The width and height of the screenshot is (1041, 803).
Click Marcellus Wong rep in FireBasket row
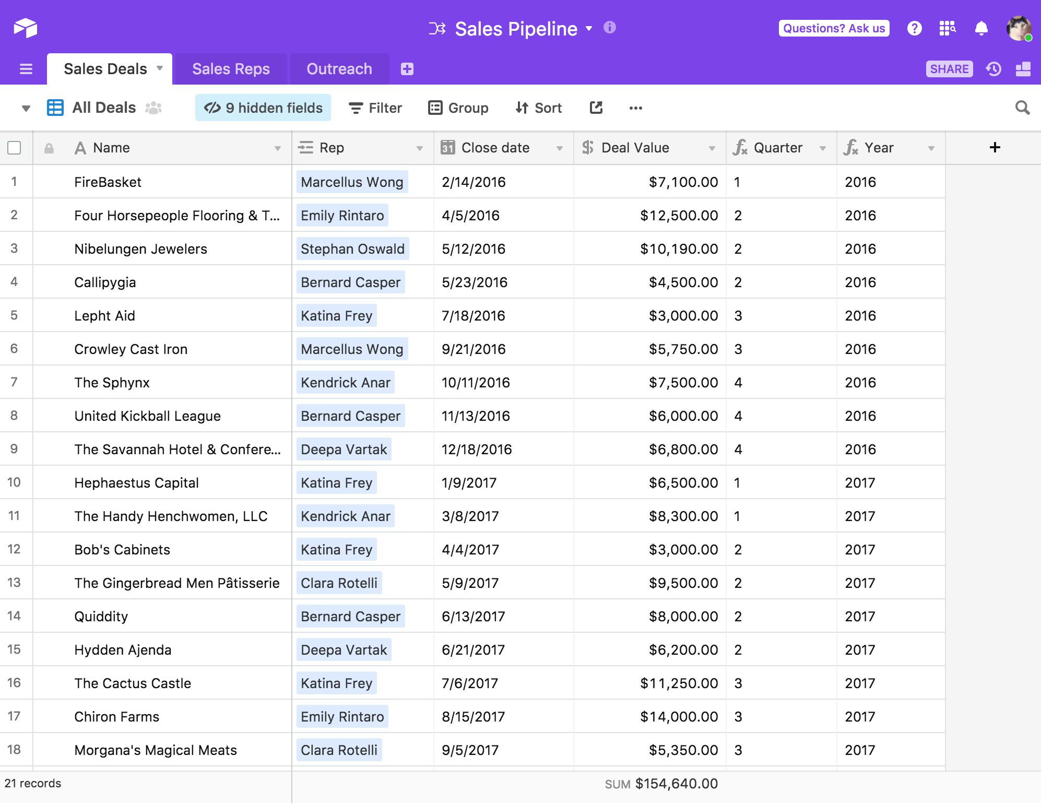352,182
